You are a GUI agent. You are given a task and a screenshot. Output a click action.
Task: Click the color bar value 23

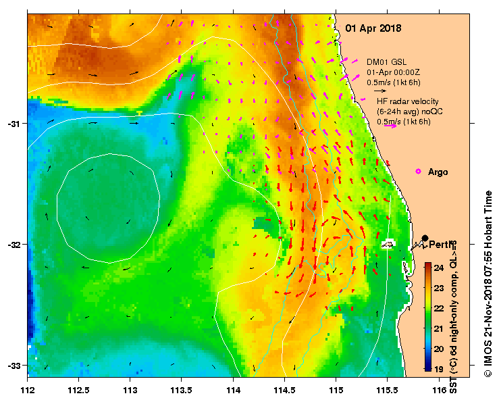[x=439, y=289]
